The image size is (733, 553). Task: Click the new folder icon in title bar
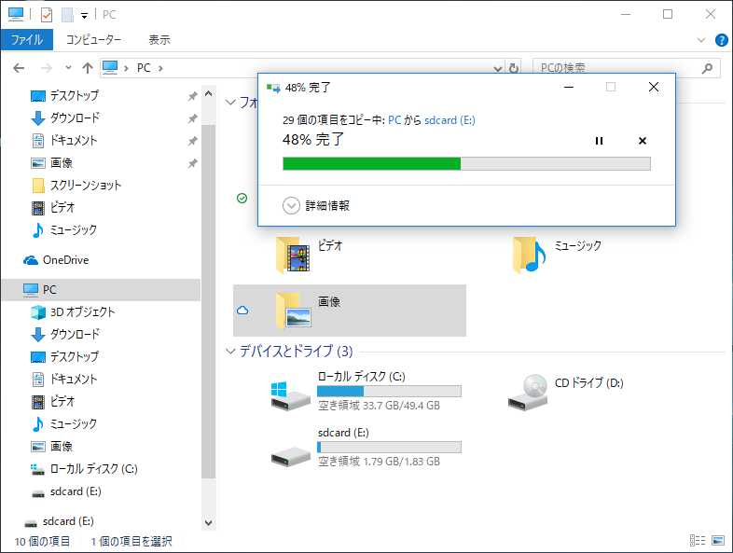67,15
